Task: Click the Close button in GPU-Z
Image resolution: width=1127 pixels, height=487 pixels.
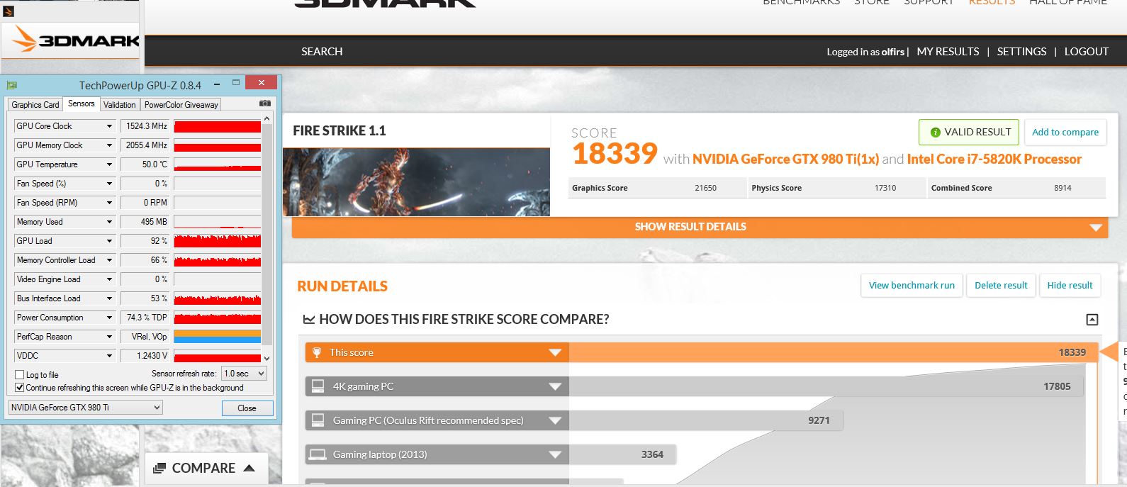Action: coord(247,408)
